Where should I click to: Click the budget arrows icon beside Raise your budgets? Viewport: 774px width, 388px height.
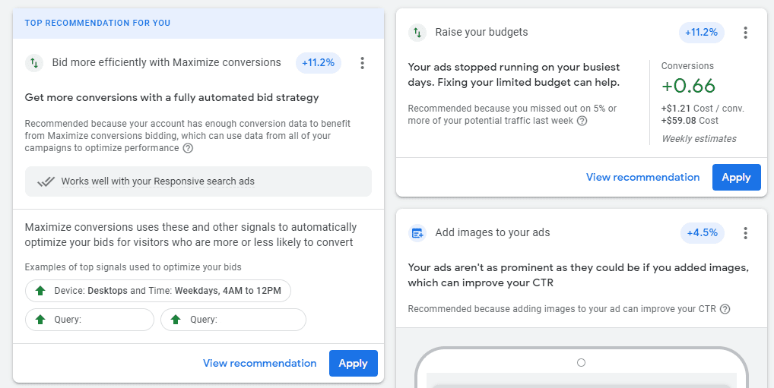tap(417, 33)
